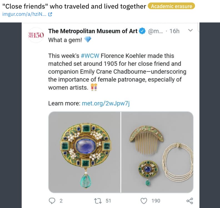Open The Metropolitan Museum of Art profile name
Viewport: 220px width, 208px height.
93,31
